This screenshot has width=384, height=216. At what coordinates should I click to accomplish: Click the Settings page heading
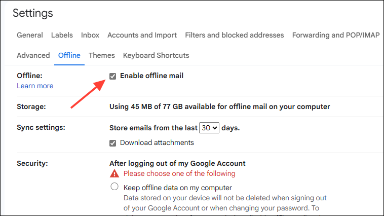tap(33, 13)
